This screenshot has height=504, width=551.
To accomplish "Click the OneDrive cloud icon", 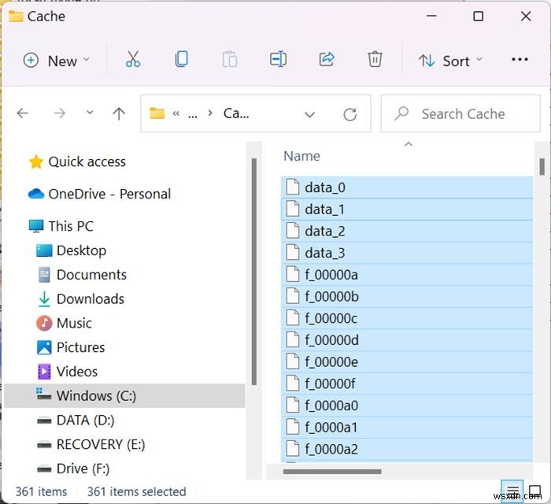I will 36,194.
